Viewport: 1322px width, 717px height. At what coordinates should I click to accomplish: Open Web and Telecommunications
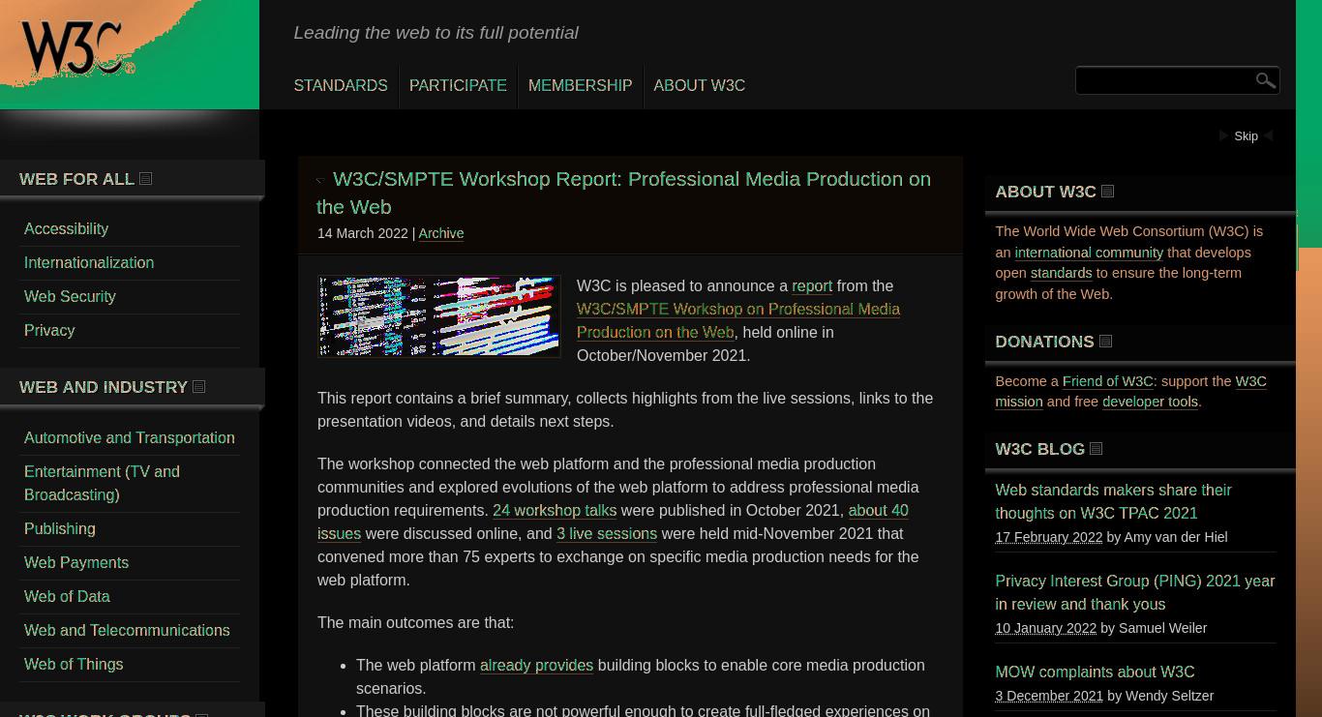pos(127,631)
